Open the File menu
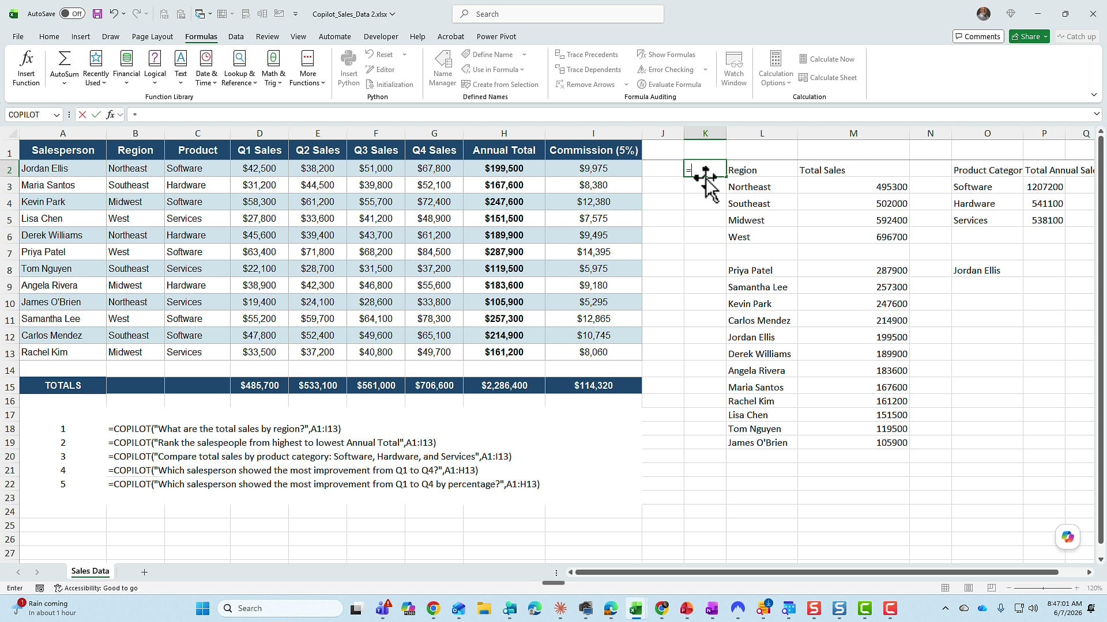 tap(18, 36)
